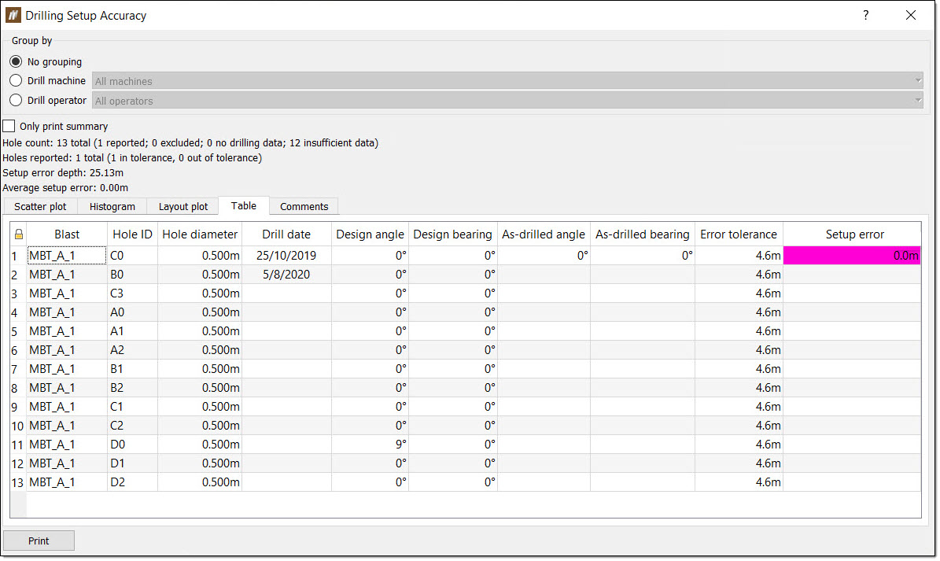
Task: Open the Comments tab
Action: tap(304, 207)
